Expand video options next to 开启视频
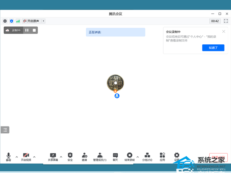Viewport: 231px width, 173px height. (34, 157)
